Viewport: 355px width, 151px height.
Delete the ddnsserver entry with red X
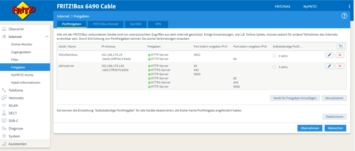pos(340,66)
